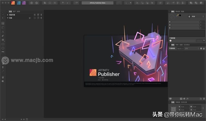
Task: Switch to the blue Designer persona
Action: 19,3
